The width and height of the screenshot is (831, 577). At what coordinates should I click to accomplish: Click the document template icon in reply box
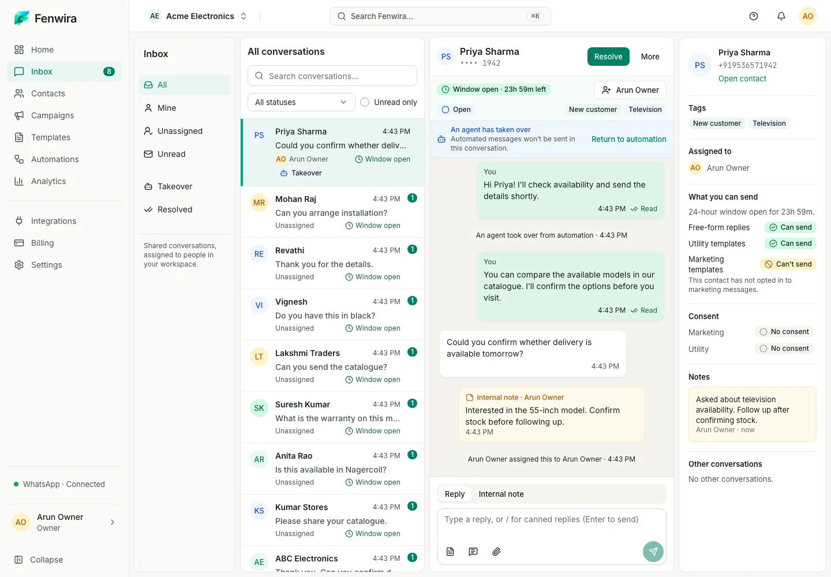coord(450,552)
